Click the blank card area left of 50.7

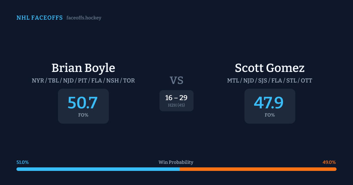63,106
